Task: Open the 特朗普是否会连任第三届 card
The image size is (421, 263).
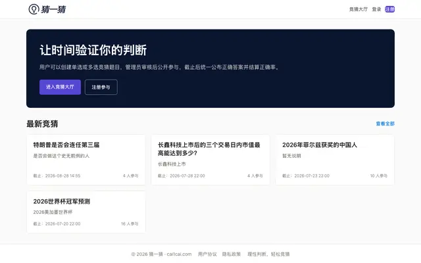Action: [x=86, y=160]
